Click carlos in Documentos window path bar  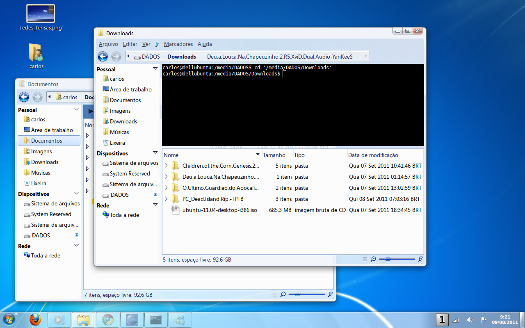click(x=66, y=97)
